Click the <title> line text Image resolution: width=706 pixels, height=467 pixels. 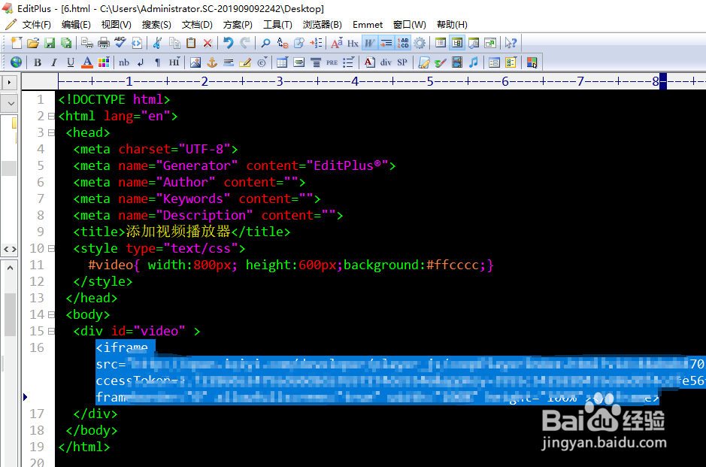click(x=182, y=232)
